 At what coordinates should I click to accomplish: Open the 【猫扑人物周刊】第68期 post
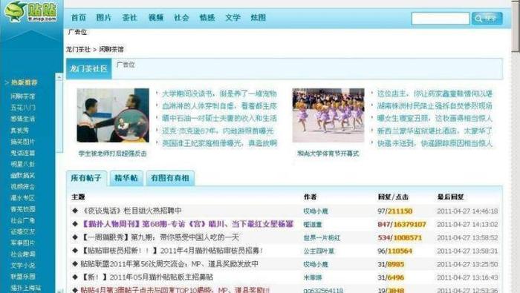[187, 224]
